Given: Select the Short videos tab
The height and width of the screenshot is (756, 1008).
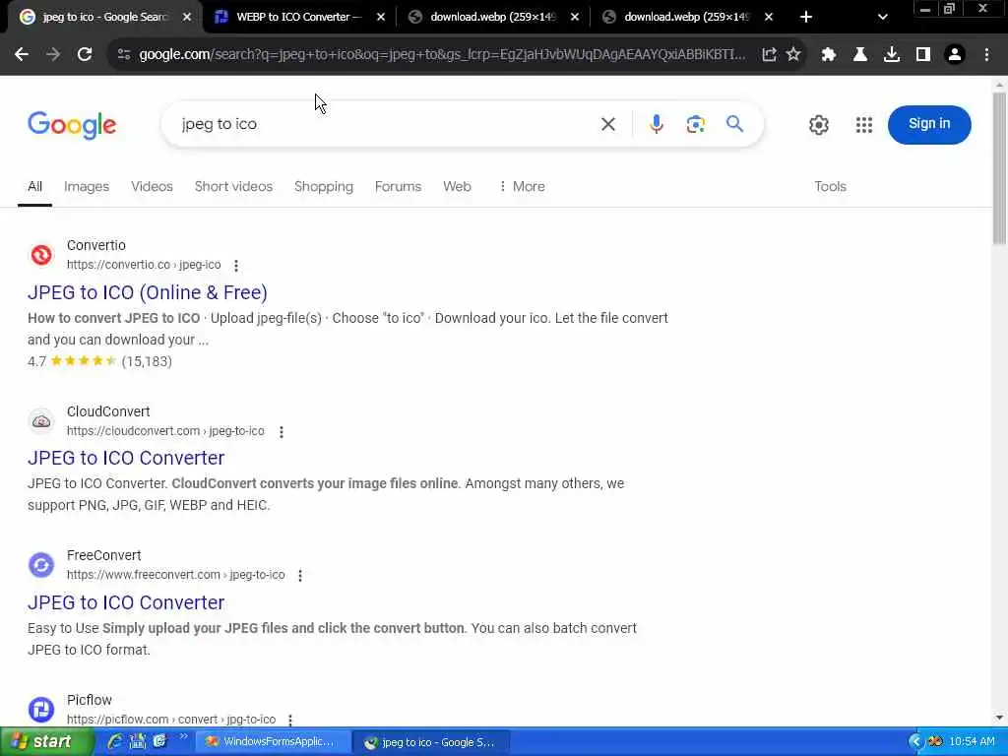Looking at the screenshot, I should (x=233, y=186).
